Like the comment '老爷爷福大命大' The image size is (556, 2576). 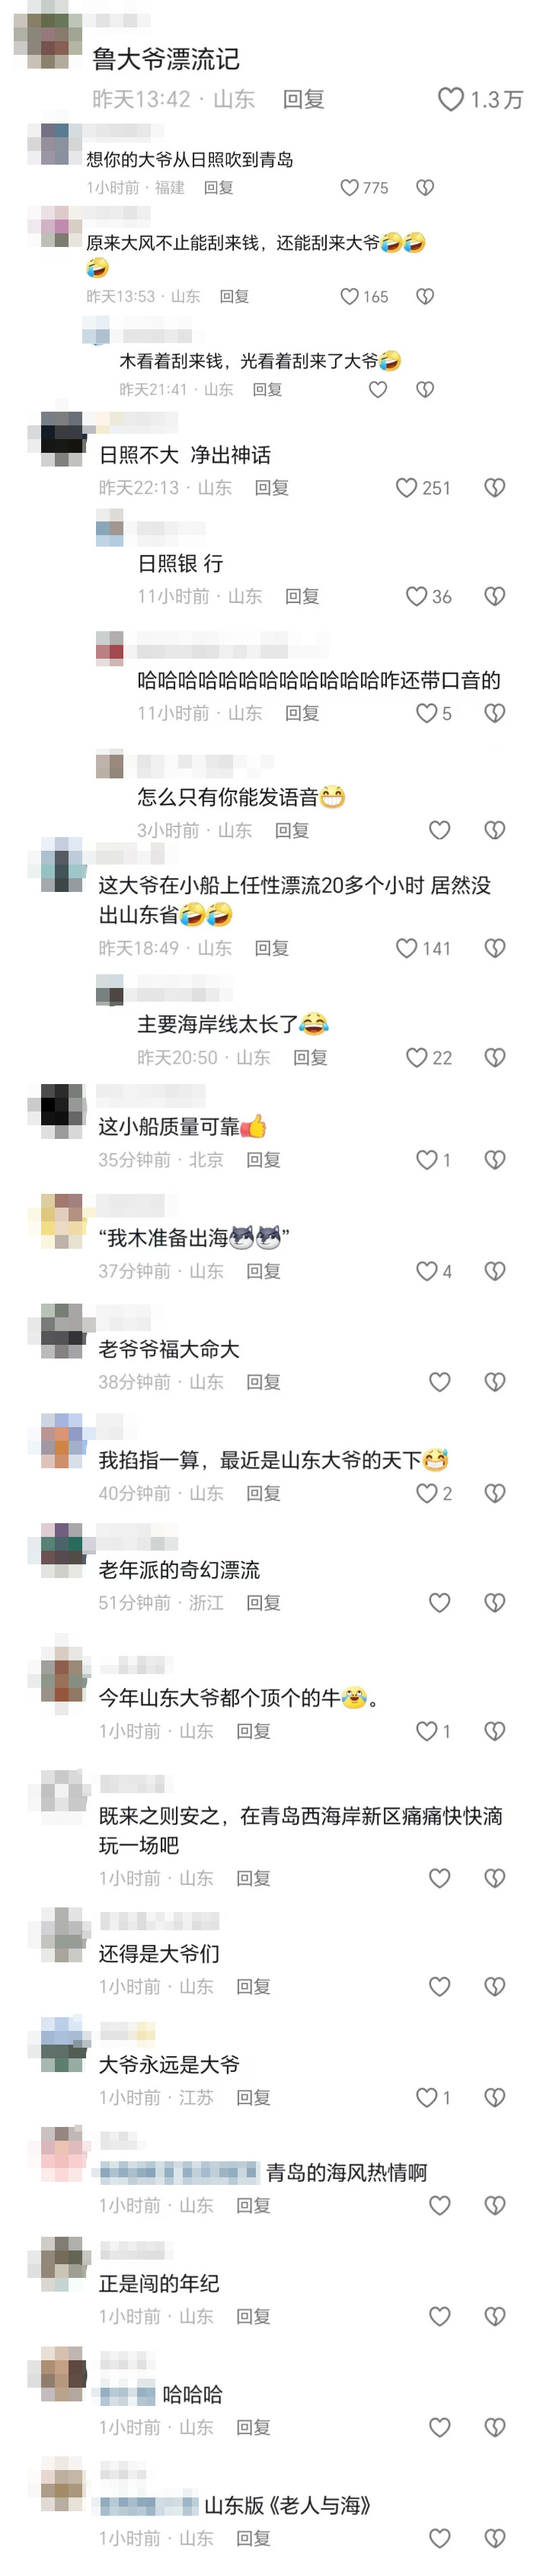439,1381
